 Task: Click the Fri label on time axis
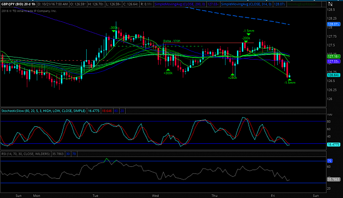273,196
